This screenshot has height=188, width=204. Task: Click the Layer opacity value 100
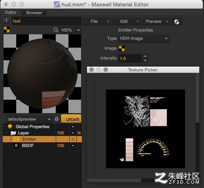(x=60, y=133)
